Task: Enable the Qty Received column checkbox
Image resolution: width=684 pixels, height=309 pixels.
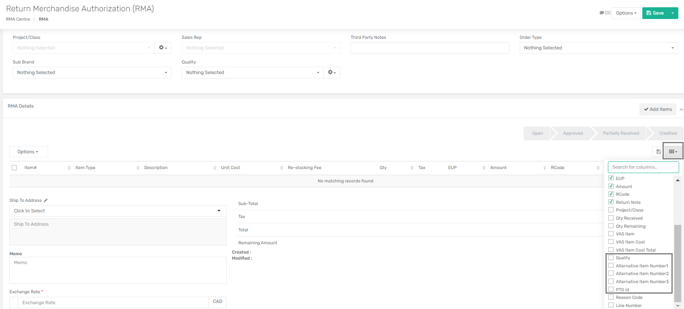Action: pos(611,218)
